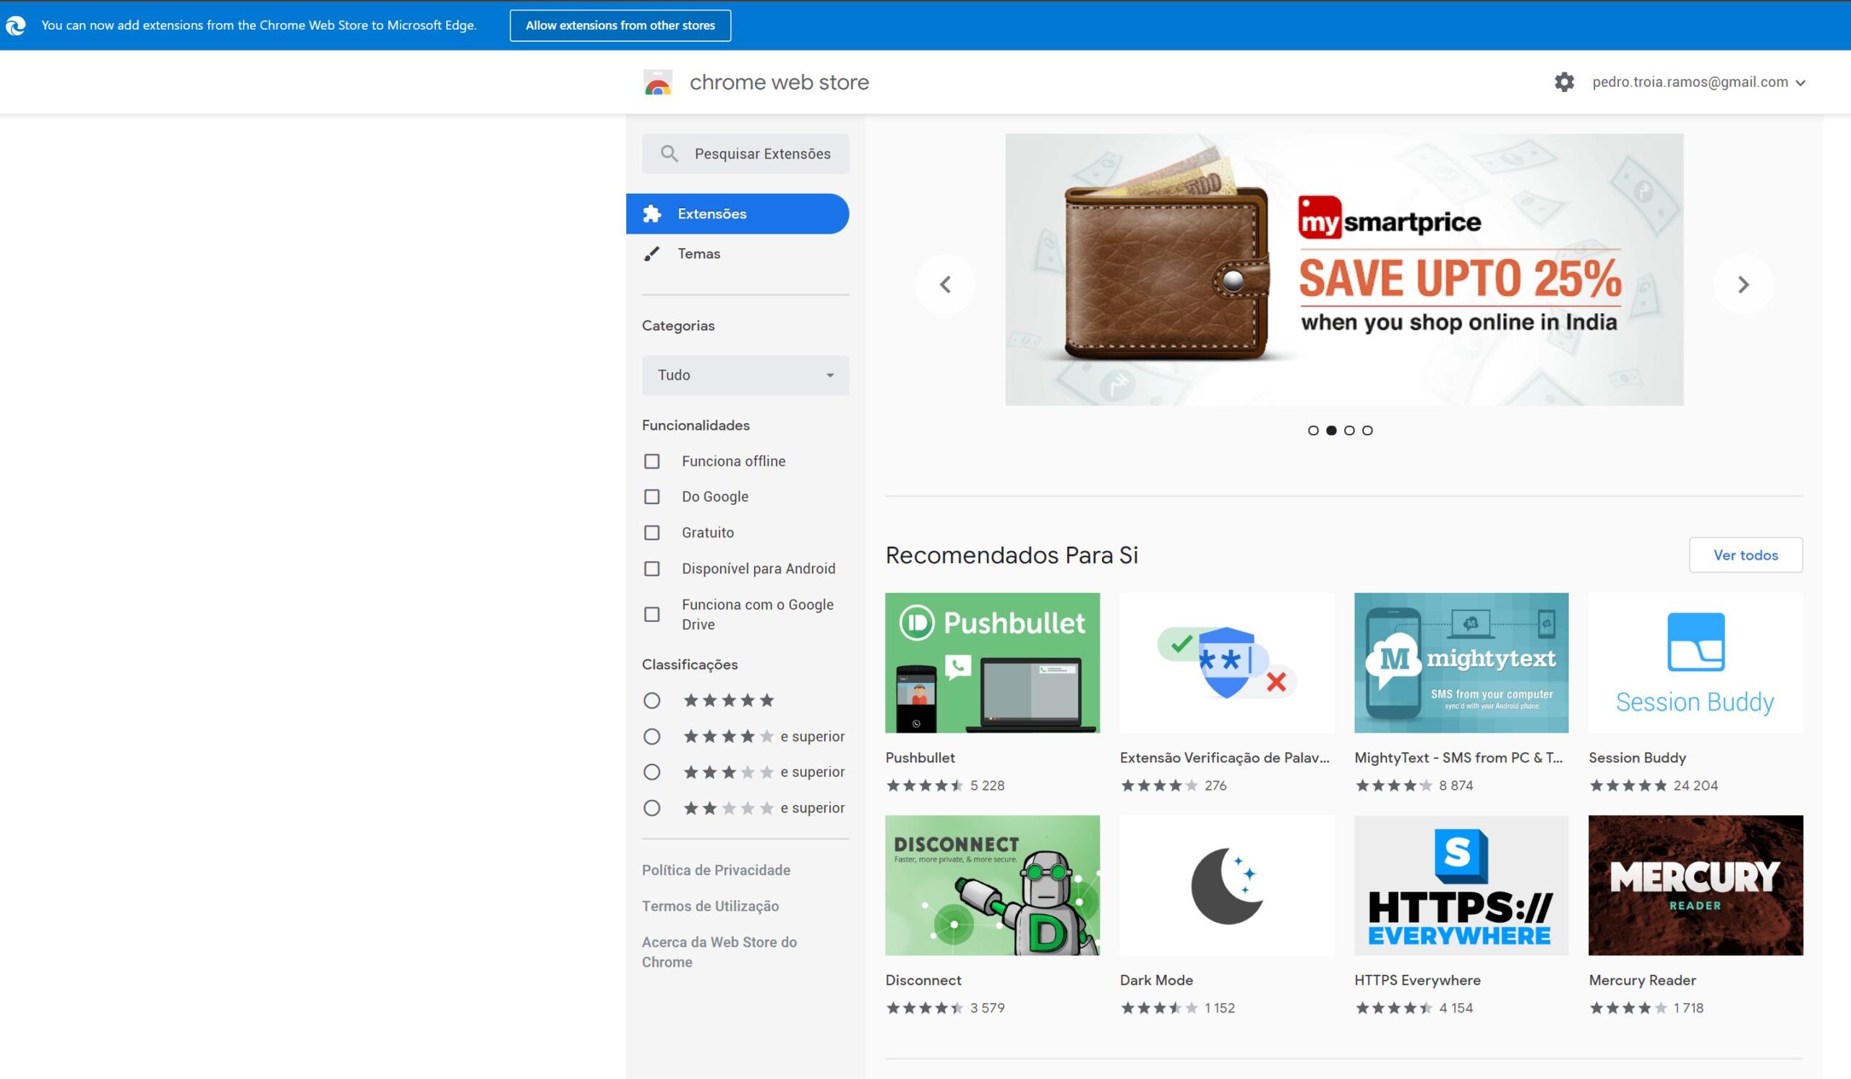
Task: Click Disconnect rating count 3 579
Action: (x=986, y=1007)
